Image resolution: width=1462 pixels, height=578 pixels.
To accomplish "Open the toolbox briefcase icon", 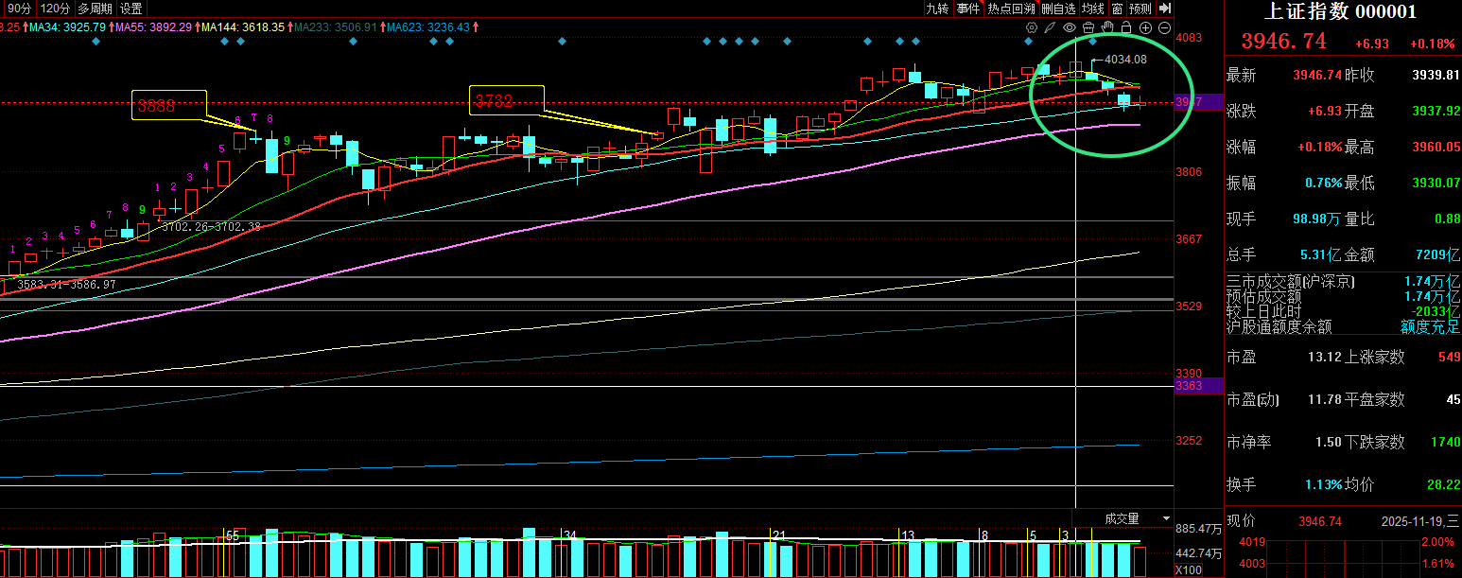I will tap(1088, 27).
